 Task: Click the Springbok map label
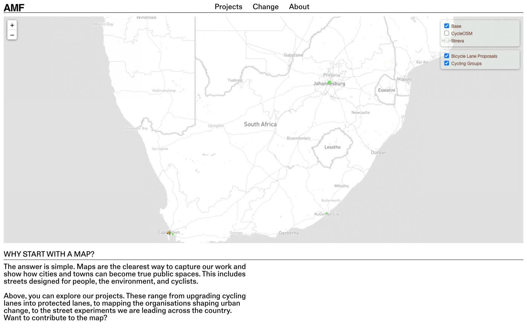pos(160,149)
